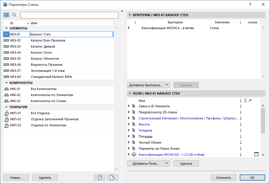
Task: Click the fields list scroll down arrow
Action: pos(263,155)
